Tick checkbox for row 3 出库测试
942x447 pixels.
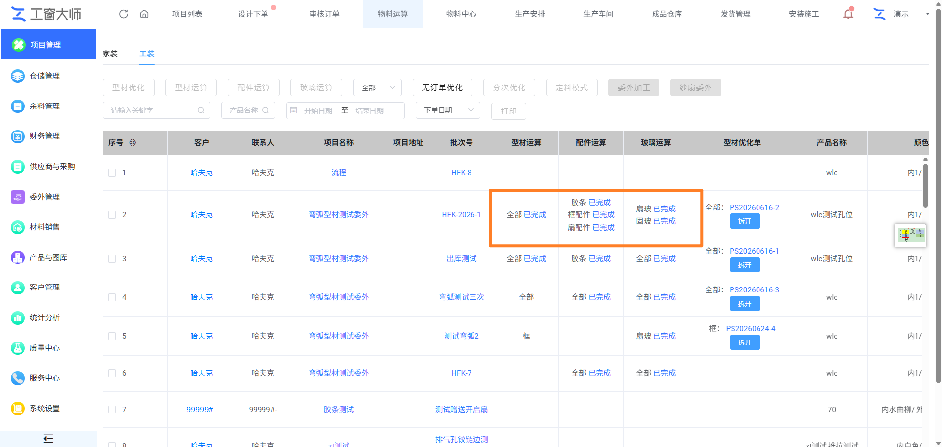click(112, 259)
